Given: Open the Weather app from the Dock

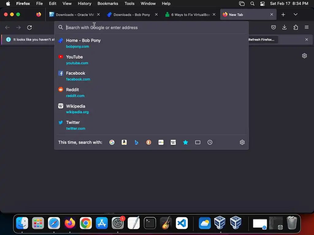Looking at the screenshot, I should click(x=205, y=223).
